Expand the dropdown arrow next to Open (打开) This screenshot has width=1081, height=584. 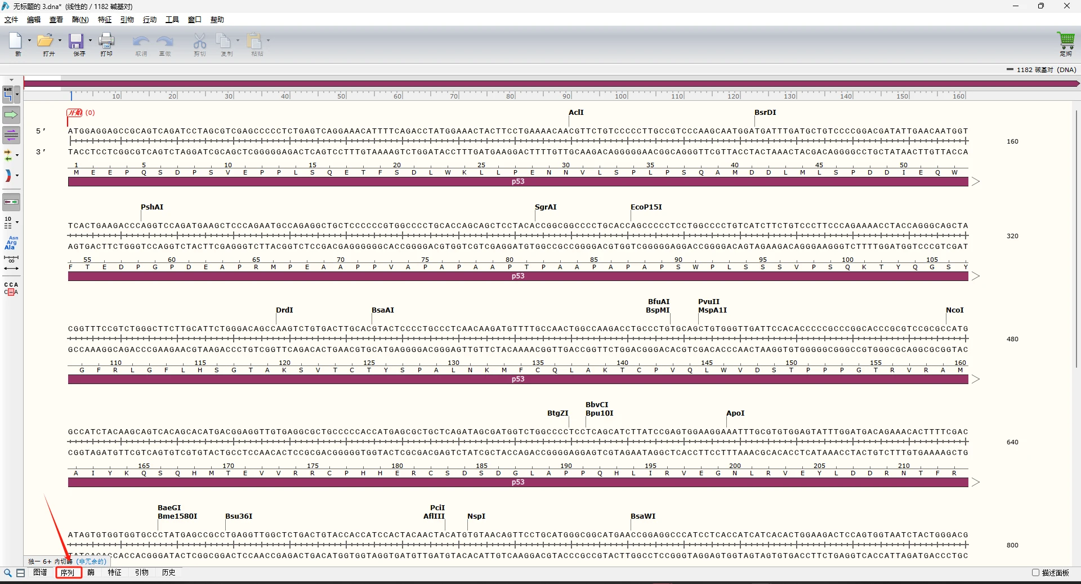tap(60, 41)
